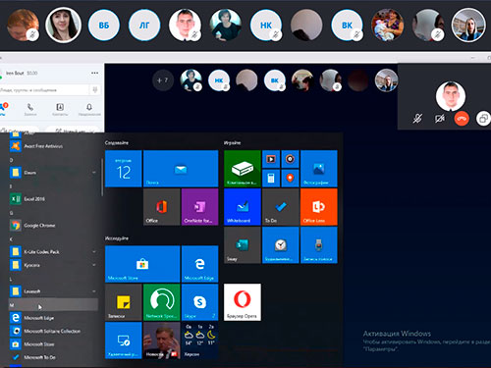
Task: Launch Avast Free Antivirus from app list
Action: [53, 146]
